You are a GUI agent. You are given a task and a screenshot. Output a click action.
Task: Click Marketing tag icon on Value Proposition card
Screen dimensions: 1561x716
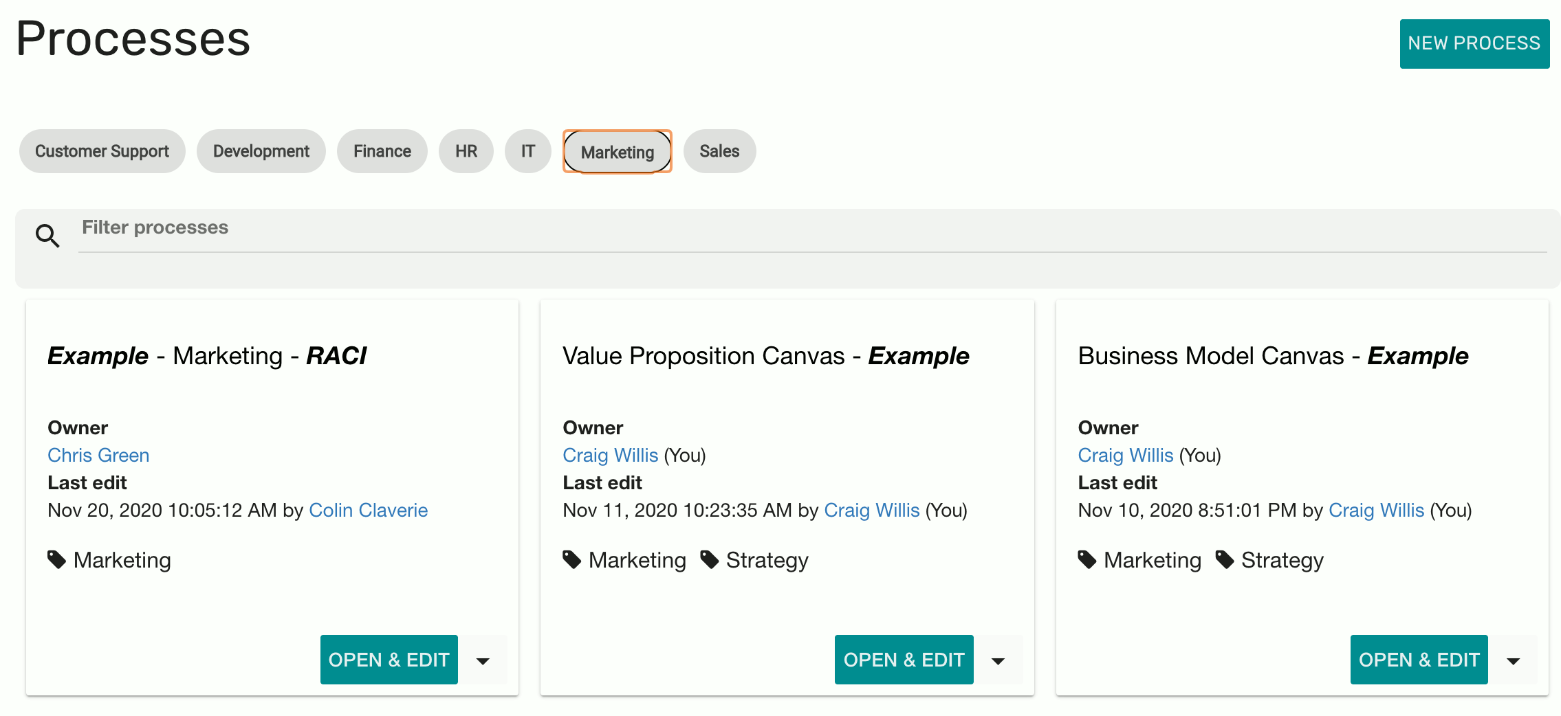(571, 559)
